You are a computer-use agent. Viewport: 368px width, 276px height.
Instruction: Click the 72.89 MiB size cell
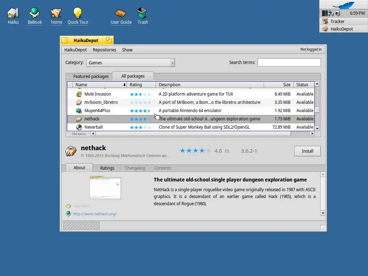281,127
